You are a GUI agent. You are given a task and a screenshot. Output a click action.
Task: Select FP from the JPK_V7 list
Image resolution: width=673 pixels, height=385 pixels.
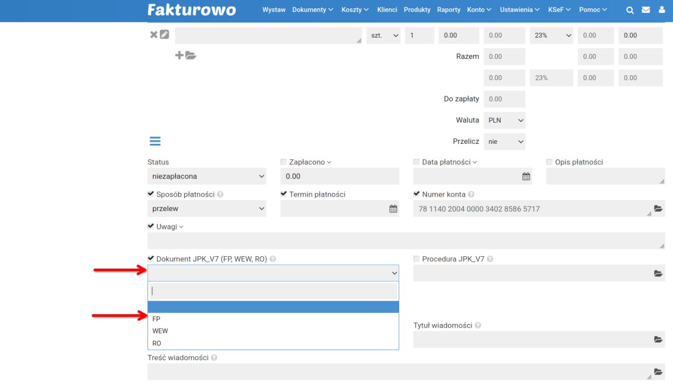[x=156, y=319]
